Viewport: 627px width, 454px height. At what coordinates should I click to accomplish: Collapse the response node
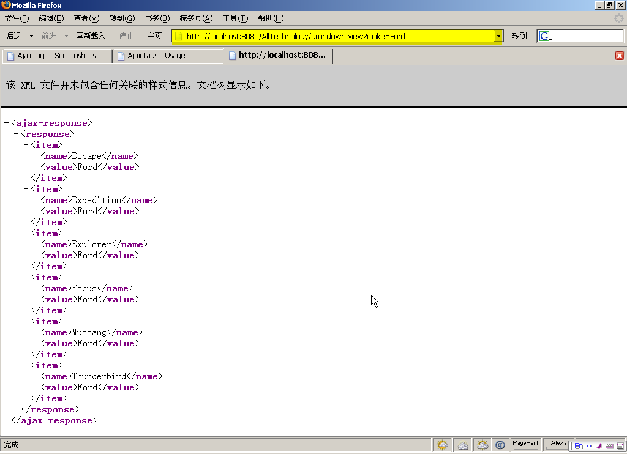[x=16, y=134]
